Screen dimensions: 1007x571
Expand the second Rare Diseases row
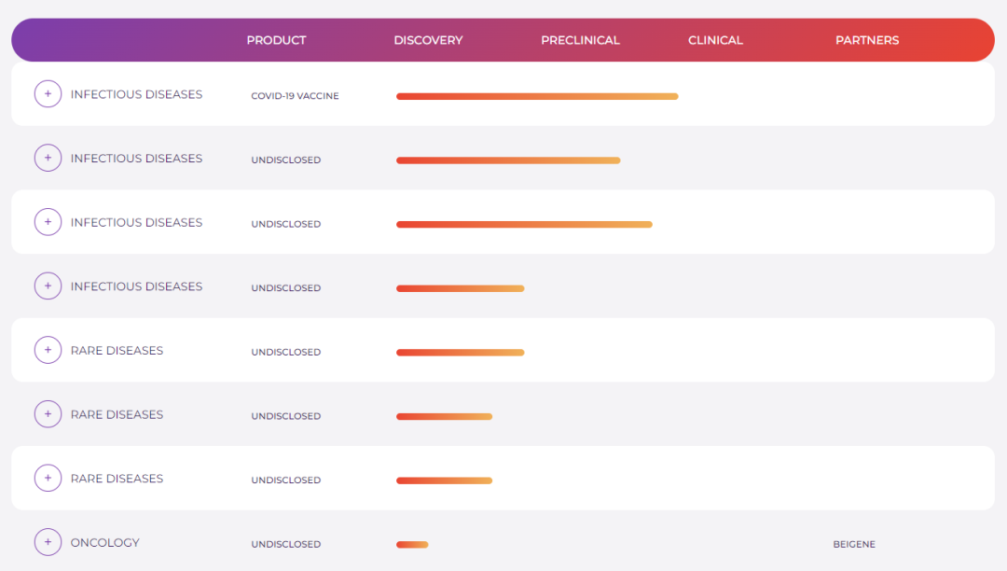(x=48, y=414)
